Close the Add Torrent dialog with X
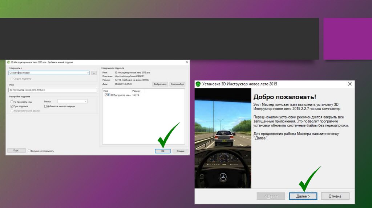Image resolution: width=372 pixels, height=208 pixels. 187,62
